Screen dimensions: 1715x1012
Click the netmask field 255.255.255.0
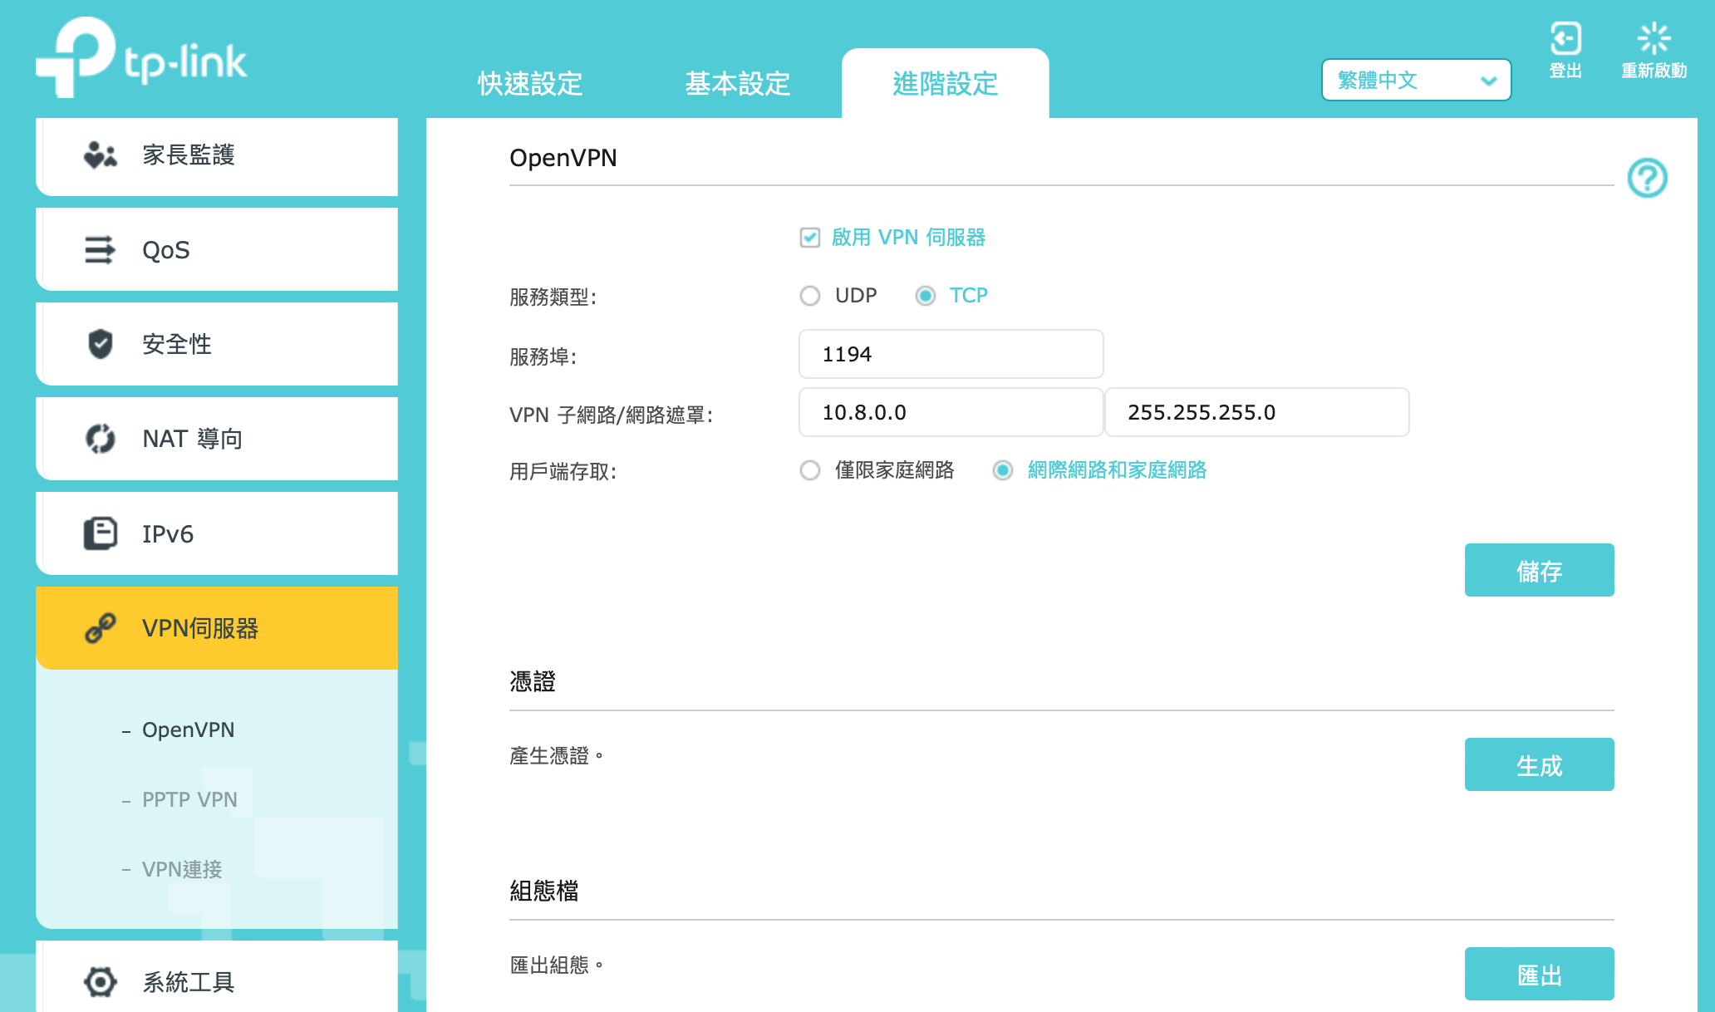(x=1256, y=412)
